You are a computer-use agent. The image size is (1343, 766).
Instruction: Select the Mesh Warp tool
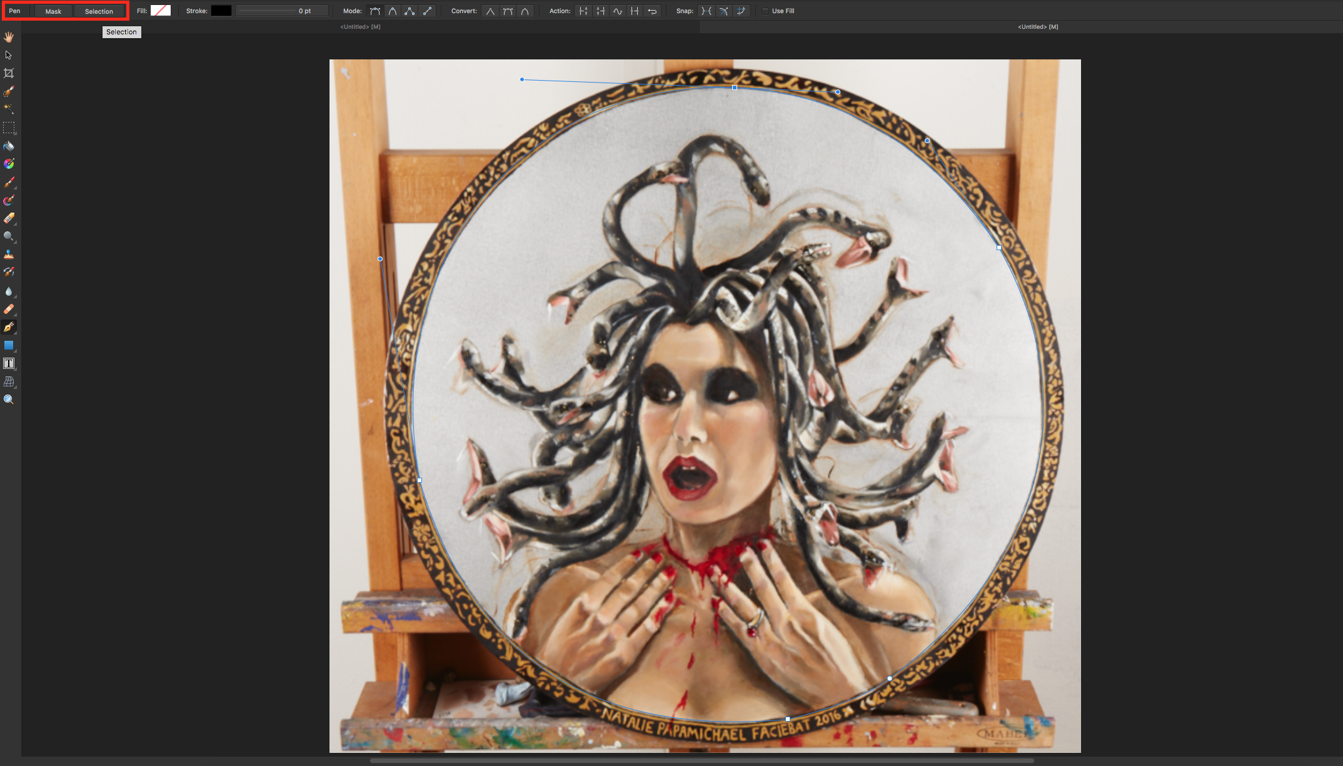[x=9, y=381]
